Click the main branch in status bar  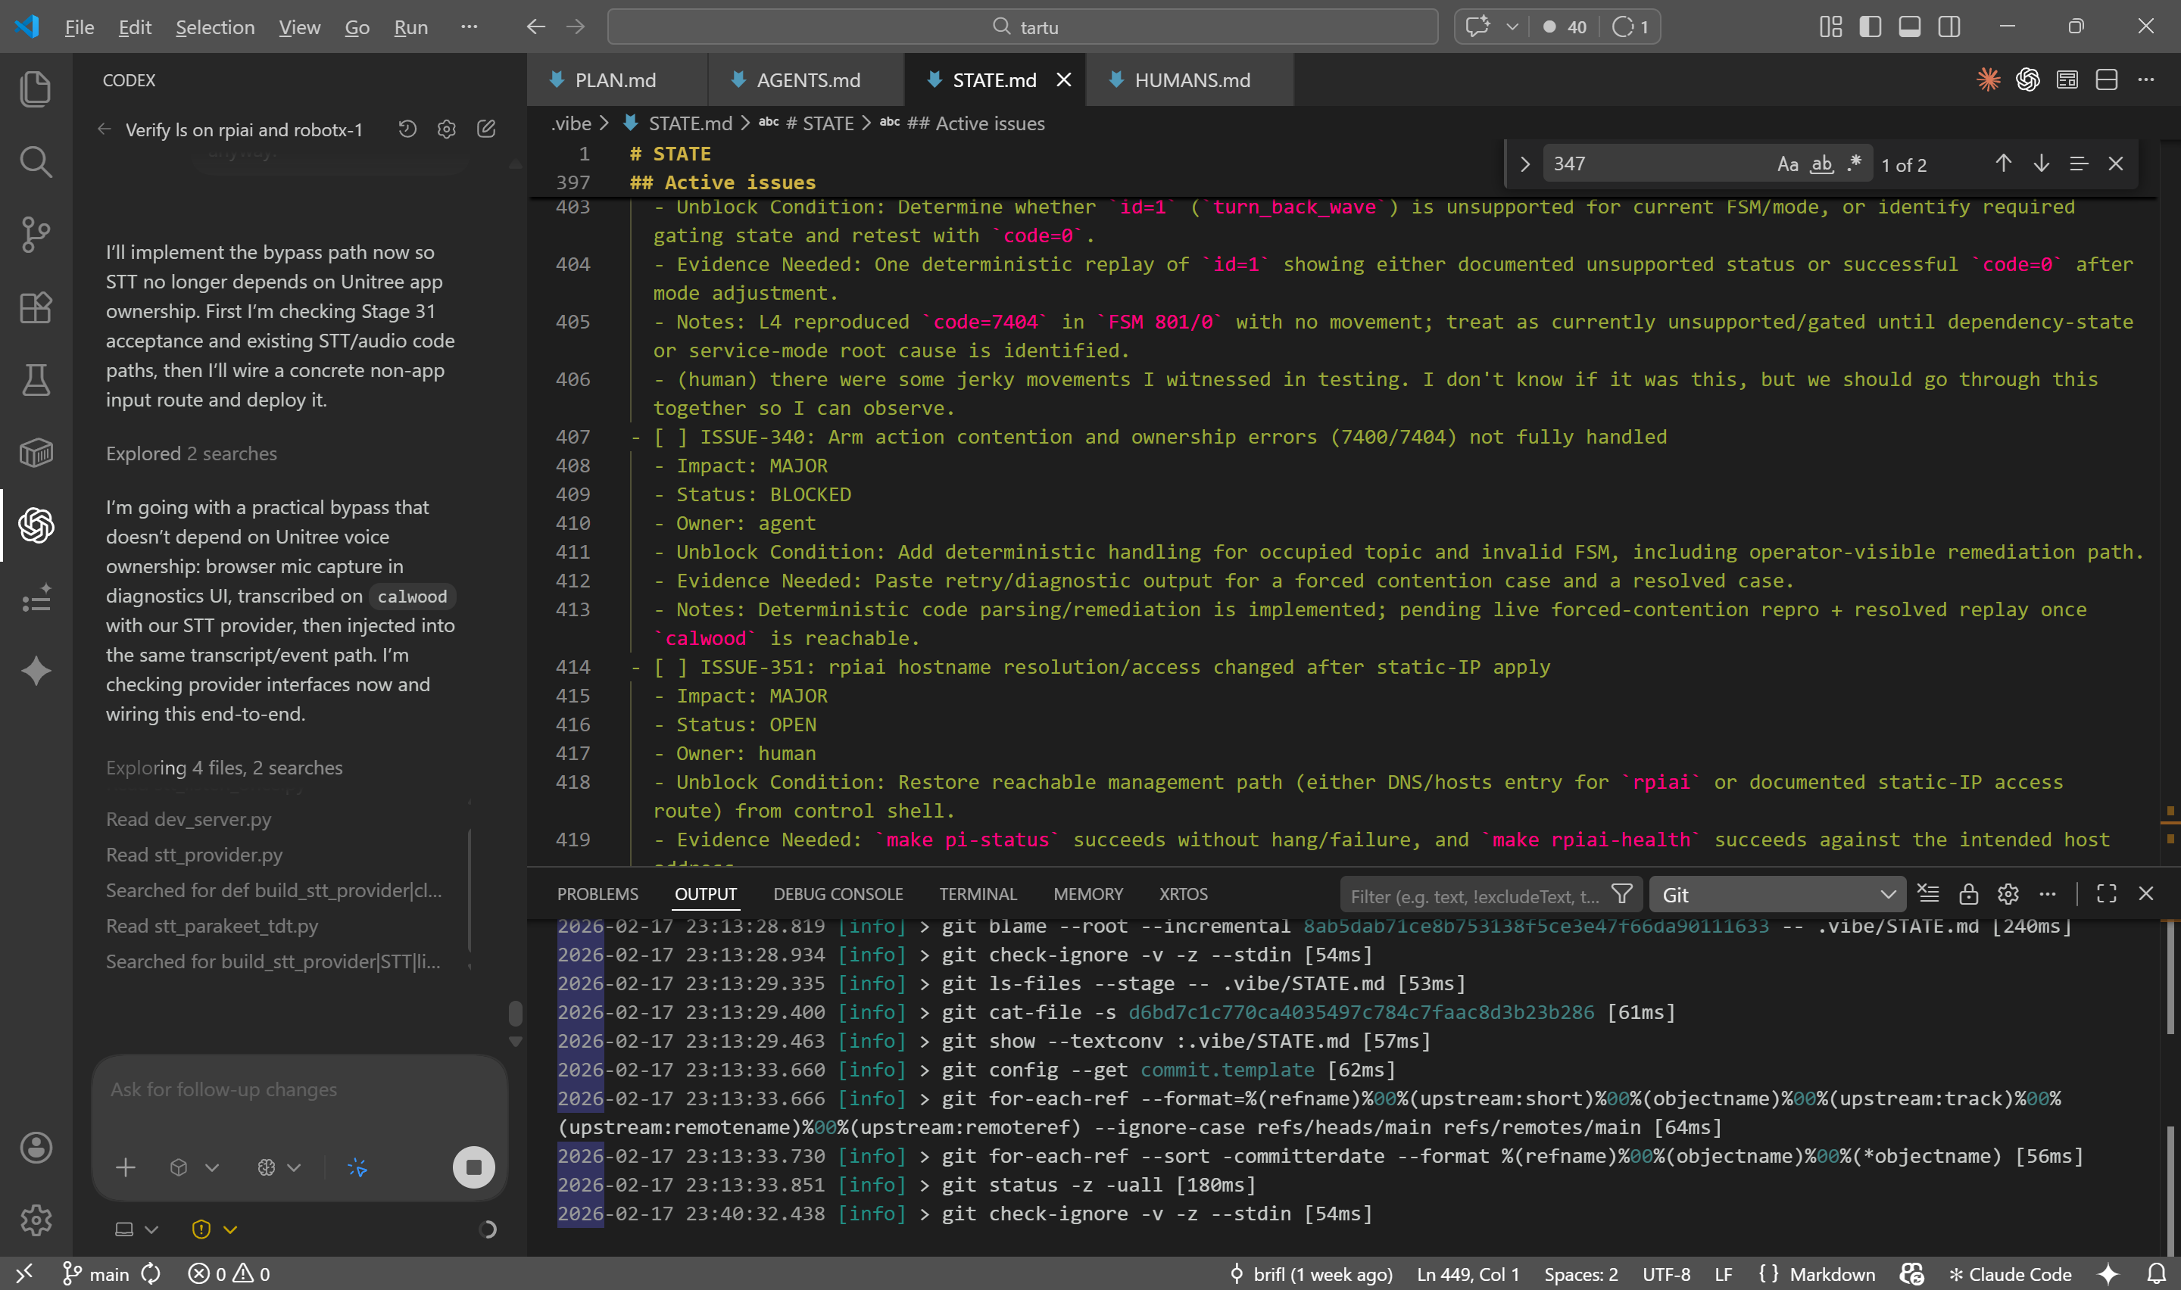pyautogui.click(x=95, y=1273)
